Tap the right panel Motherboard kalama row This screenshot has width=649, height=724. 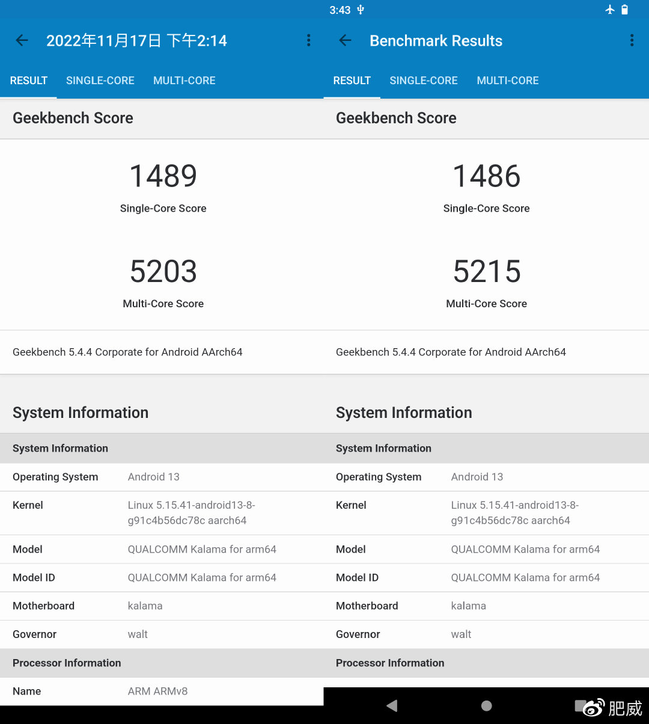[486, 606]
